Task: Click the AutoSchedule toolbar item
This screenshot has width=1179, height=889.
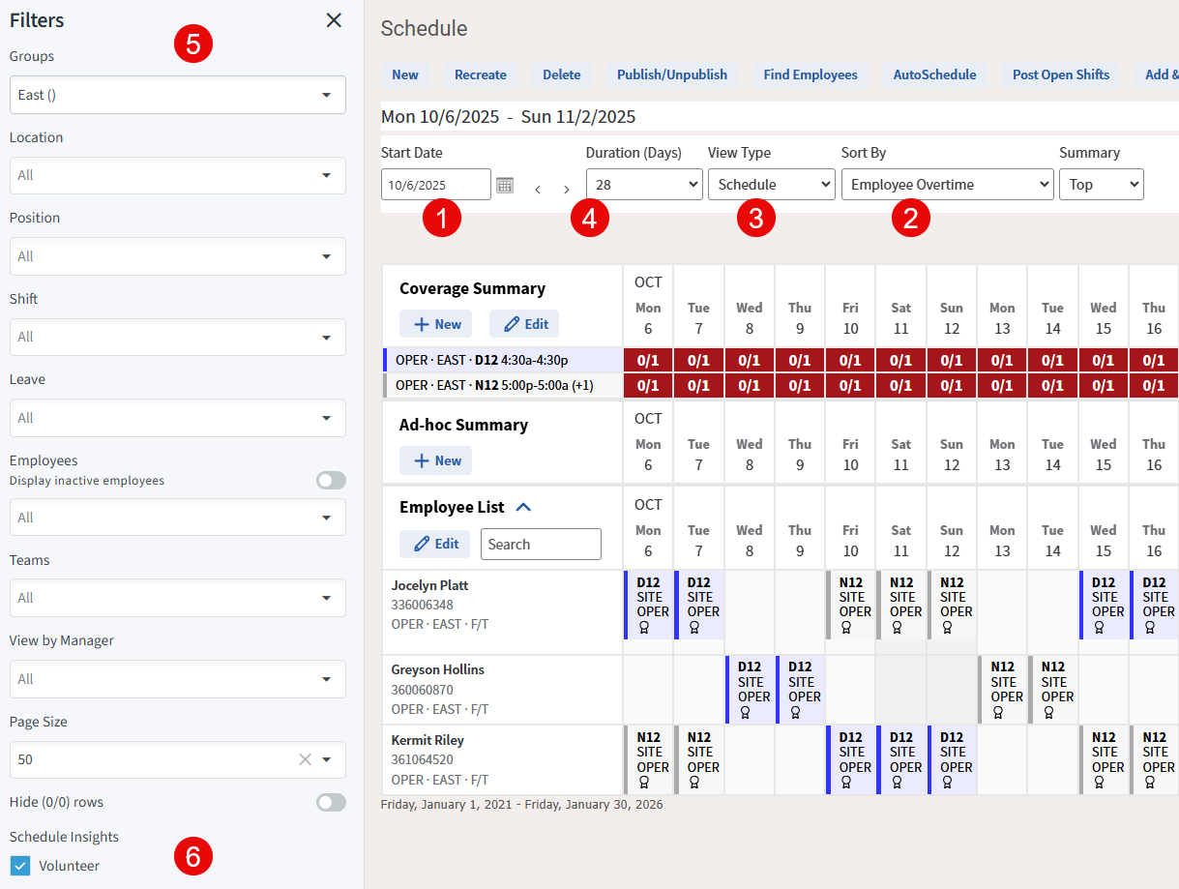Action: pos(934,74)
